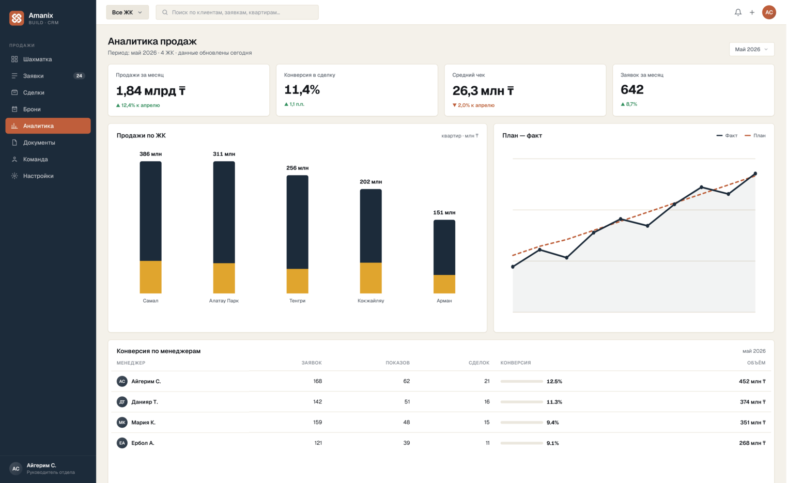Image resolution: width=787 pixels, height=483 pixels.
Task: Open the notifications bell
Action: click(x=738, y=12)
